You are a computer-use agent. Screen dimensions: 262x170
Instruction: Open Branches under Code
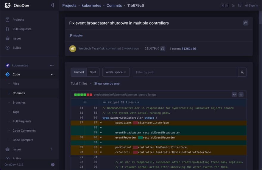click(x=19, y=103)
